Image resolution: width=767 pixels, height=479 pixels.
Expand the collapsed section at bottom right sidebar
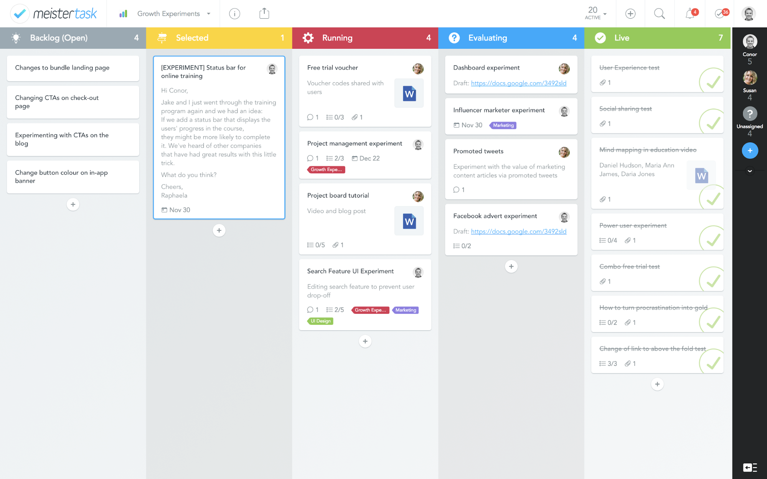[x=749, y=171]
